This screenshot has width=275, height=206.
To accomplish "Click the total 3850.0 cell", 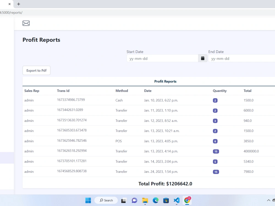I will point(248,141).
